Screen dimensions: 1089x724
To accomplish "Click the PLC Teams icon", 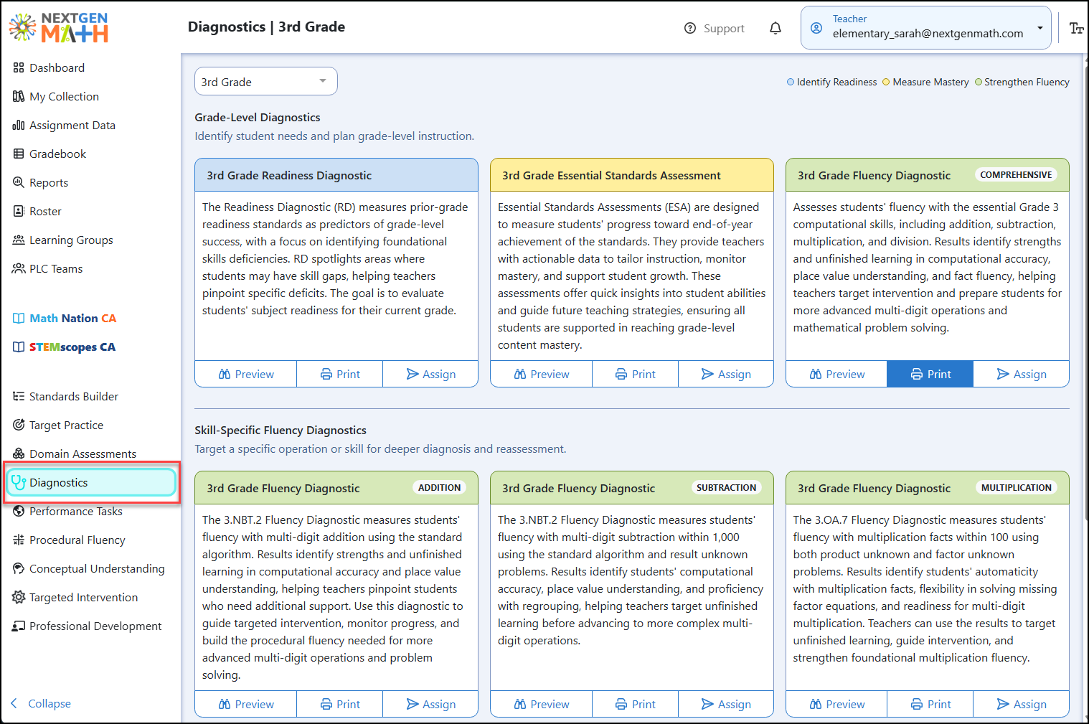I will tap(19, 268).
